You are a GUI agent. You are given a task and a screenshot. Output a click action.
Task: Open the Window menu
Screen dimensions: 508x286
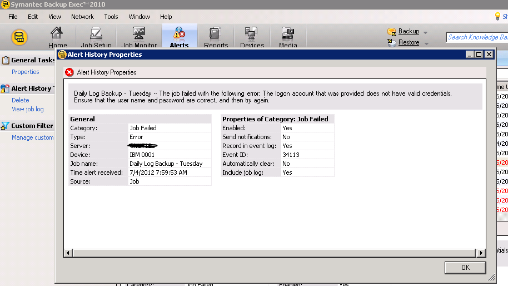click(139, 17)
